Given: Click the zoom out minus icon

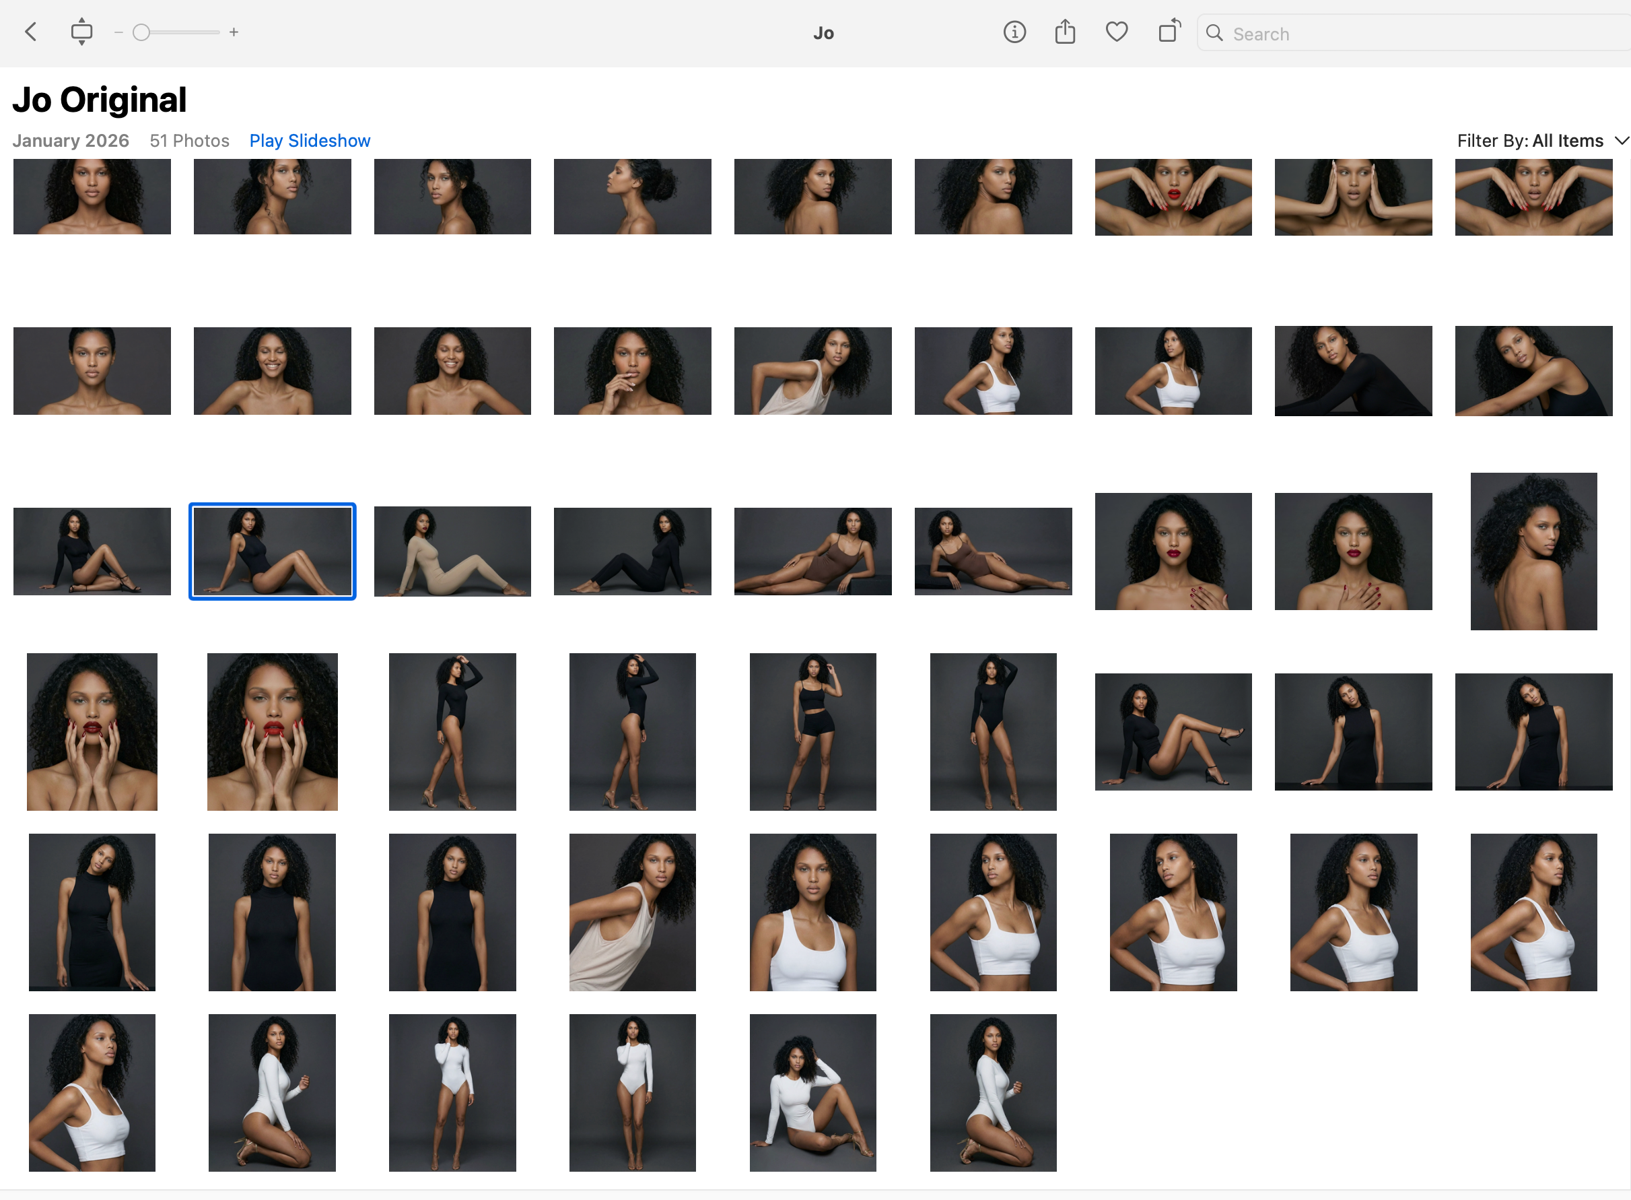Looking at the screenshot, I should point(118,33).
